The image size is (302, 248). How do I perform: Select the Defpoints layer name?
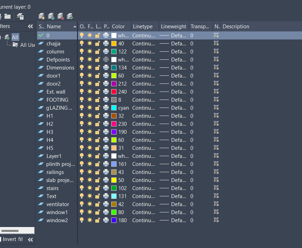tap(58, 60)
